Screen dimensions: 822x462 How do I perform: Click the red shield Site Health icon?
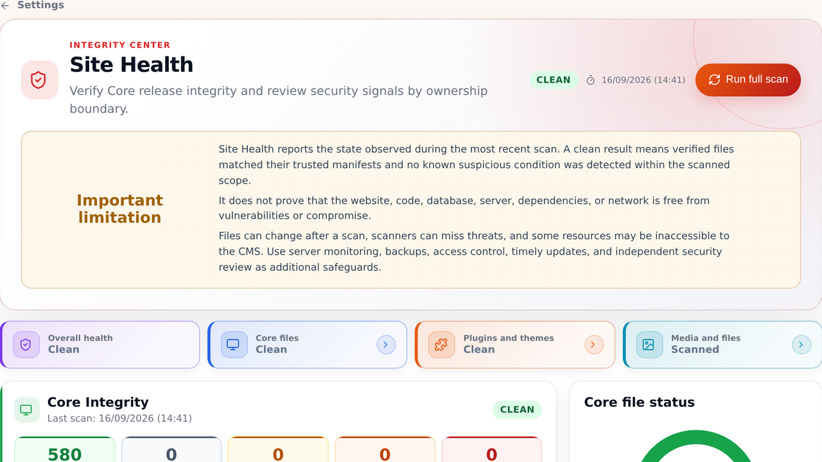[x=39, y=80]
